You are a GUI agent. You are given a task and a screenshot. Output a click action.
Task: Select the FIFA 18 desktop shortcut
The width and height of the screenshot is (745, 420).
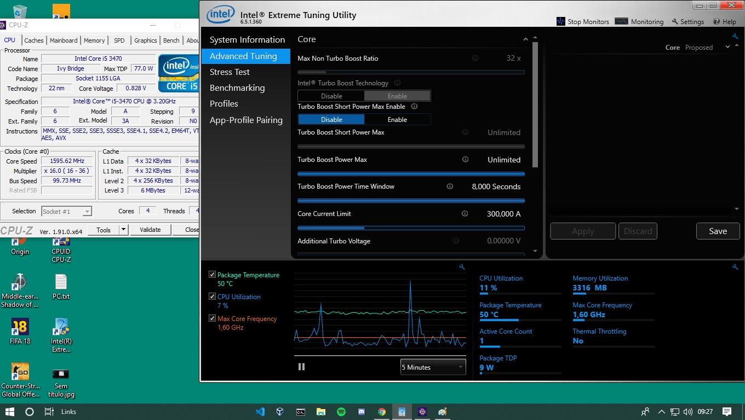[20, 331]
